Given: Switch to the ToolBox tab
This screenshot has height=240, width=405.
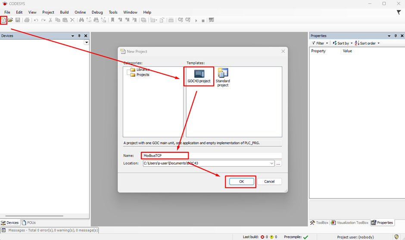Looking at the screenshot, I should (x=319, y=223).
